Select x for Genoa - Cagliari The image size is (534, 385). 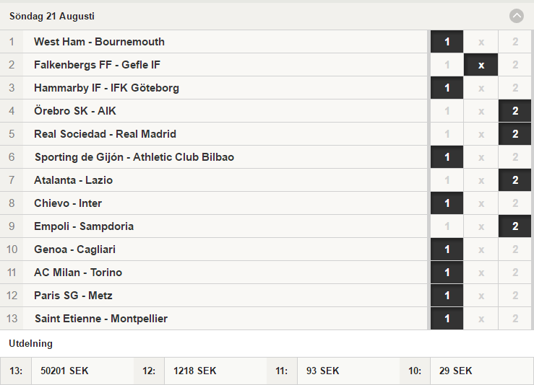(x=481, y=249)
